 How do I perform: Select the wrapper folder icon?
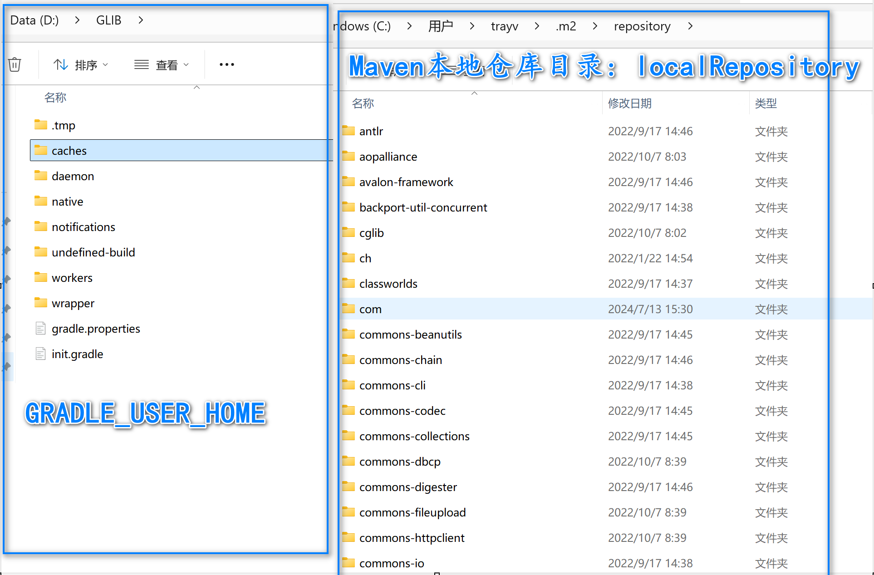pyautogui.click(x=41, y=303)
